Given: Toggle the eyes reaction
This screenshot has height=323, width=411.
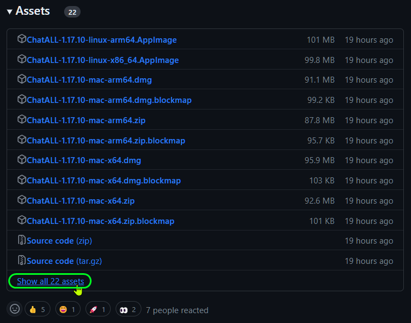Looking at the screenshot, I should point(128,310).
